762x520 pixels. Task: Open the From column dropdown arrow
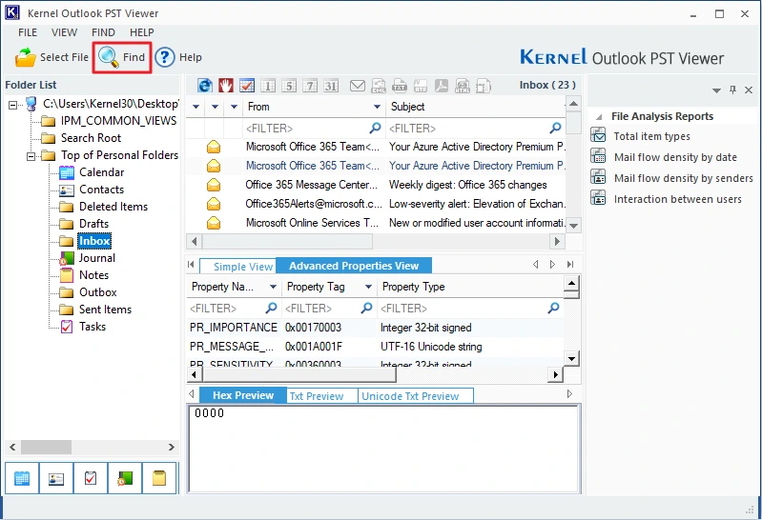[377, 107]
